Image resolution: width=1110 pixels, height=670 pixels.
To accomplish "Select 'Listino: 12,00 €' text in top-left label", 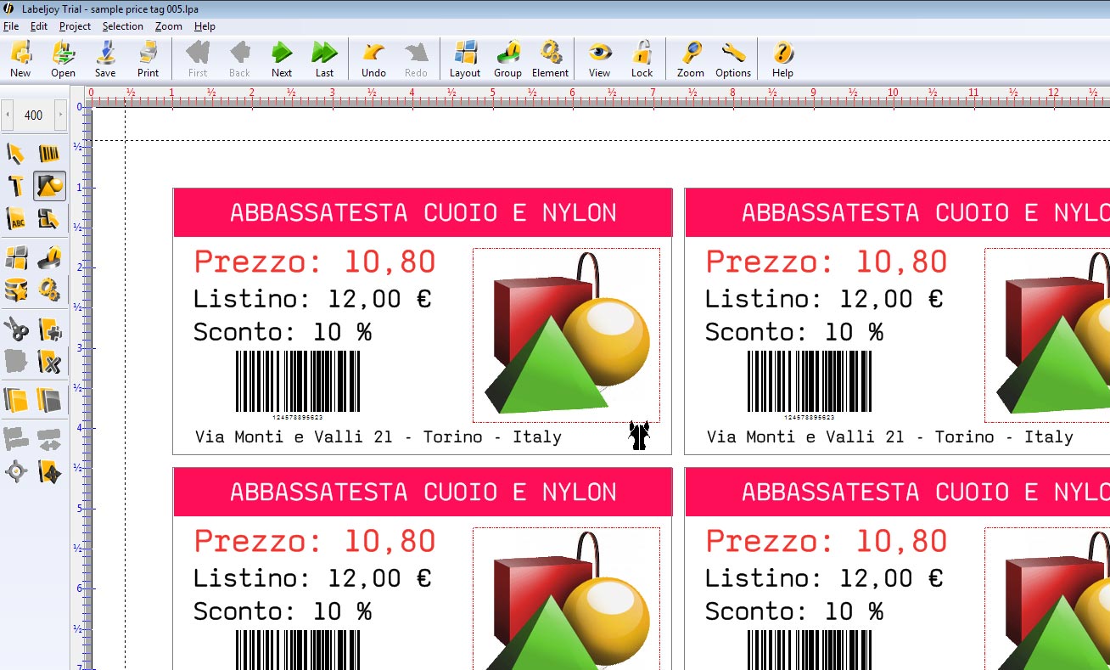I will (x=312, y=298).
